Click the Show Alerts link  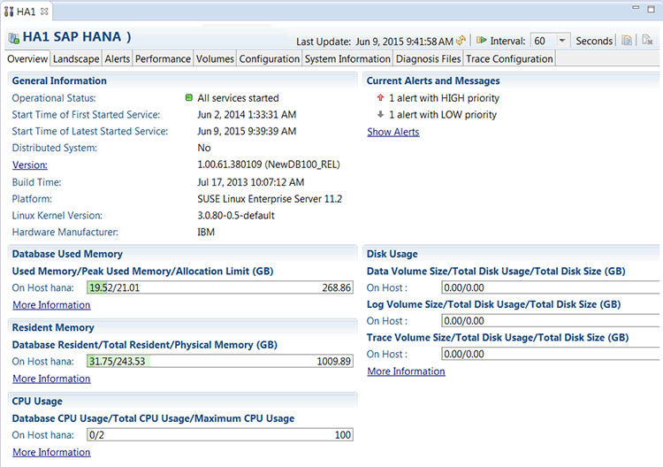pos(393,132)
